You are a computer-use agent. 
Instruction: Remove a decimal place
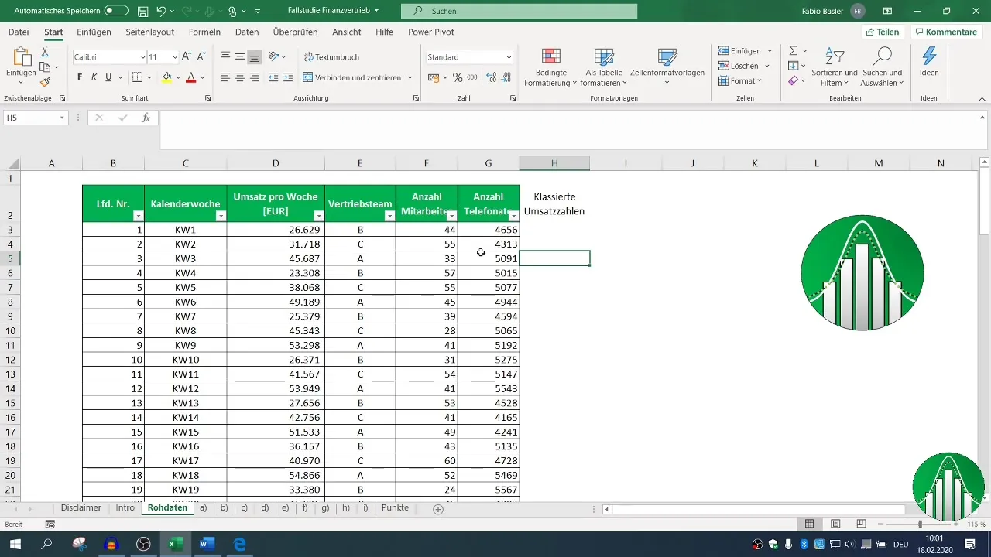[506, 77]
